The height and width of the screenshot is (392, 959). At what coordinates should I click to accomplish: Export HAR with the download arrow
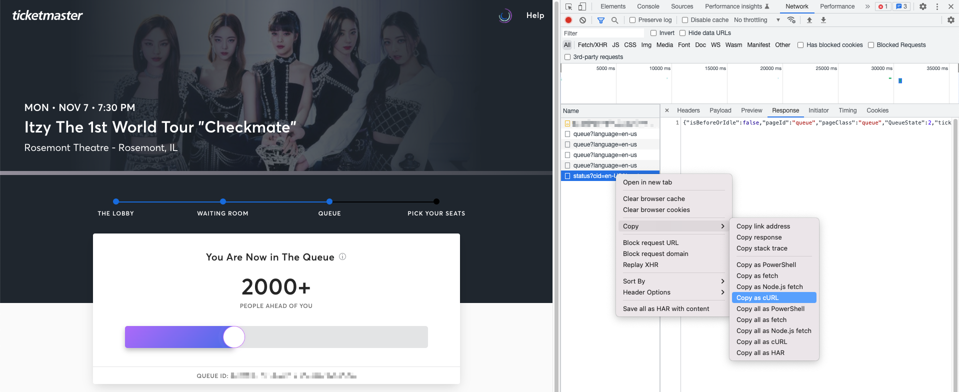click(x=823, y=20)
